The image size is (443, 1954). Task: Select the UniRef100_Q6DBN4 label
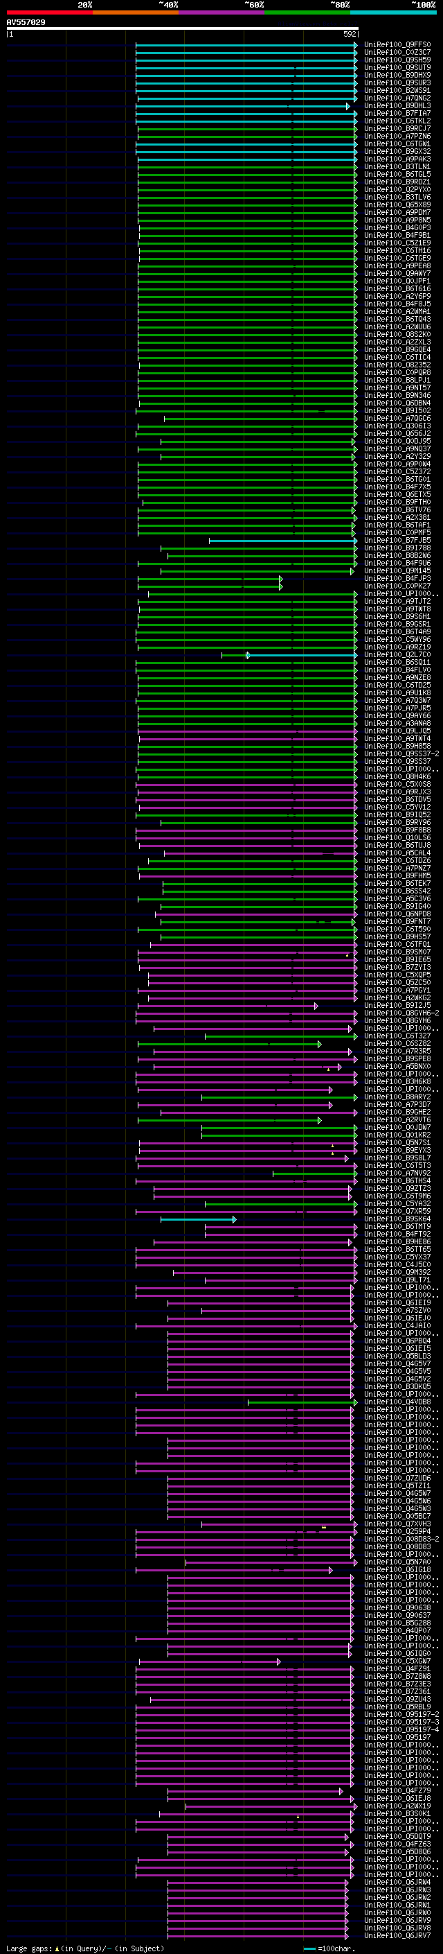[397, 403]
